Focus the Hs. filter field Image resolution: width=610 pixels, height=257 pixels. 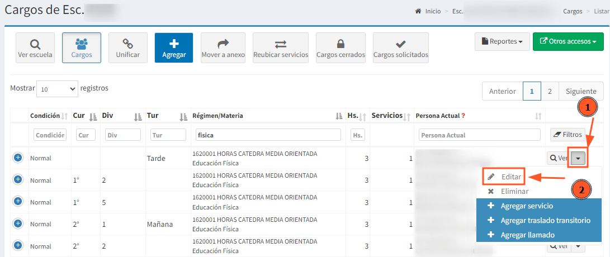(357, 135)
